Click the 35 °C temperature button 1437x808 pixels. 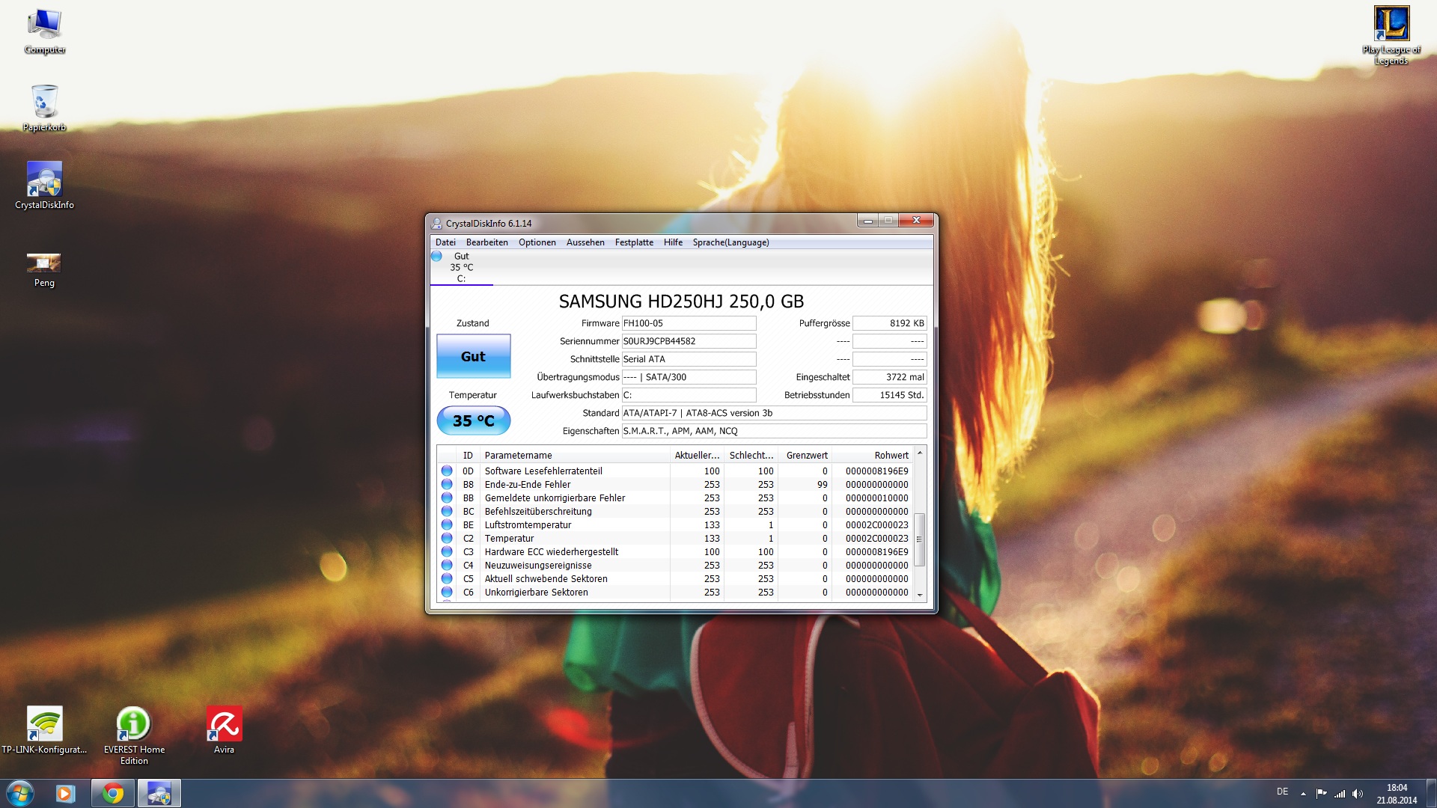point(473,420)
